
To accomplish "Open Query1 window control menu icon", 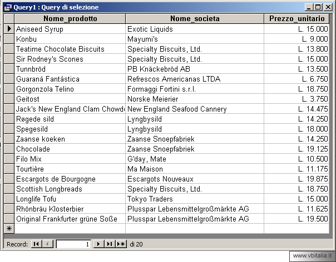I will pos(8,7).
